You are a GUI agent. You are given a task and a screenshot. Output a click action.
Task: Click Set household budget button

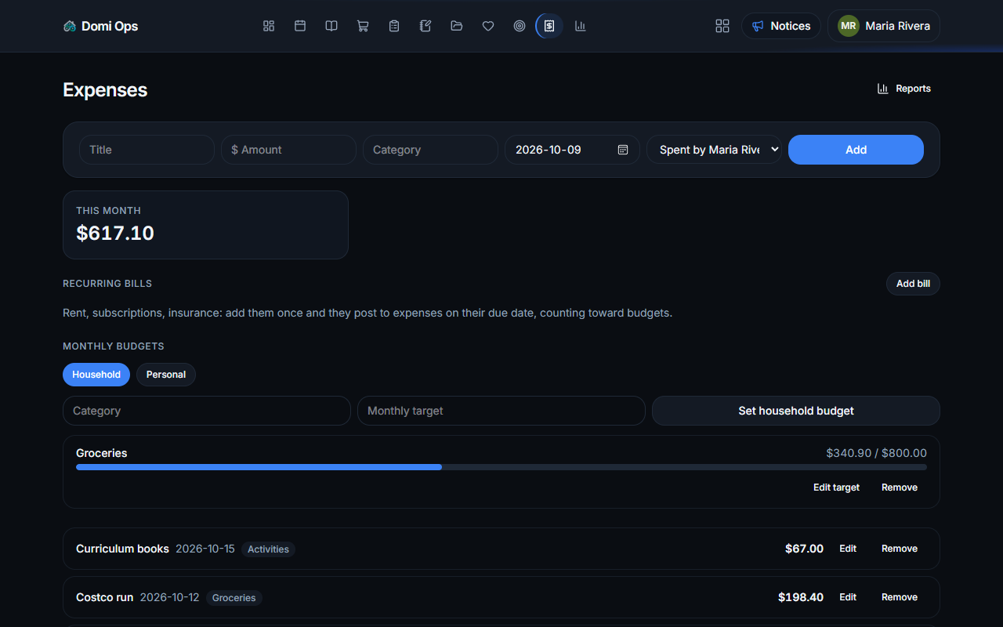tap(796, 411)
